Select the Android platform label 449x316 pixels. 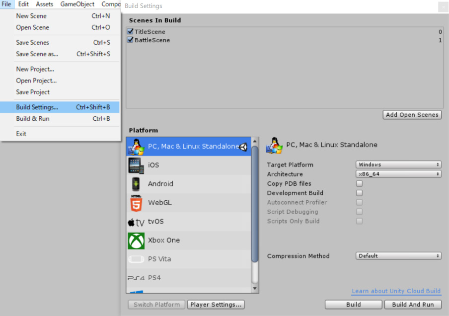[160, 184]
